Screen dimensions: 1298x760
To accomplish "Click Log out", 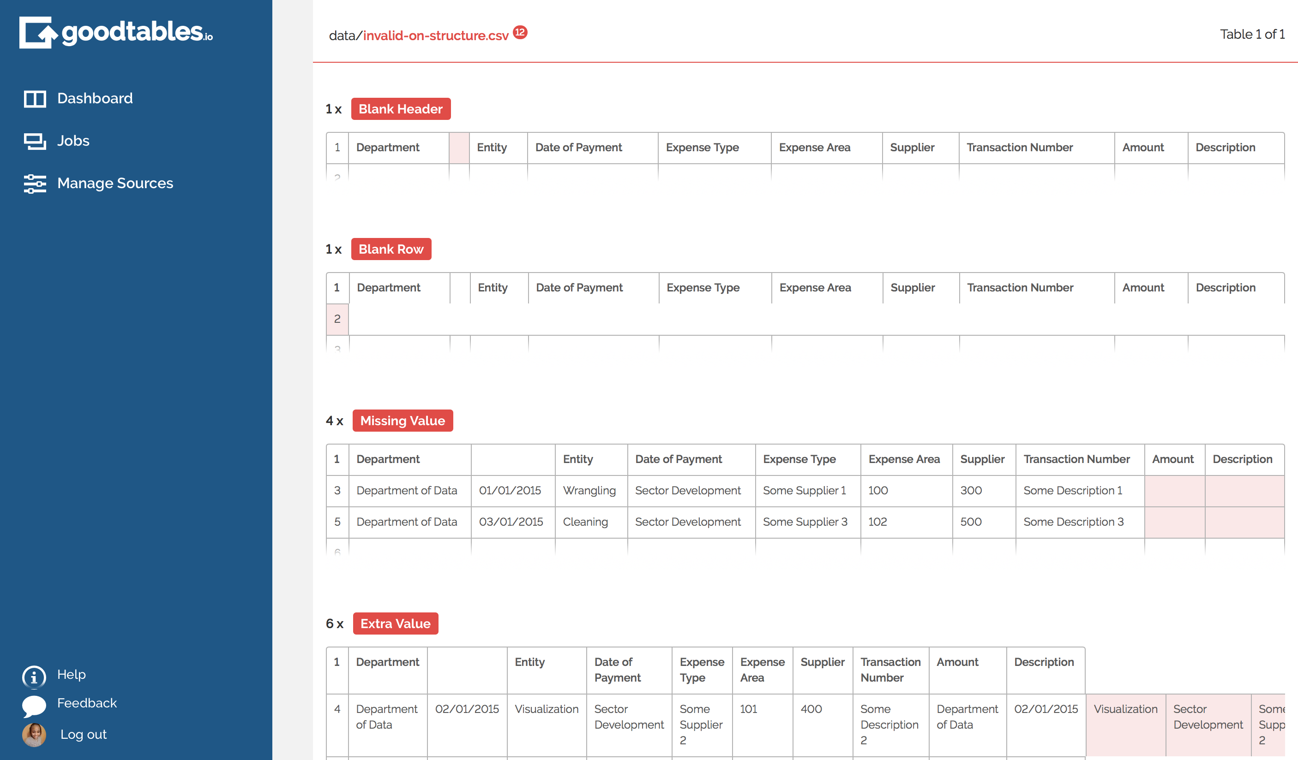I will pyautogui.click(x=84, y=734).
